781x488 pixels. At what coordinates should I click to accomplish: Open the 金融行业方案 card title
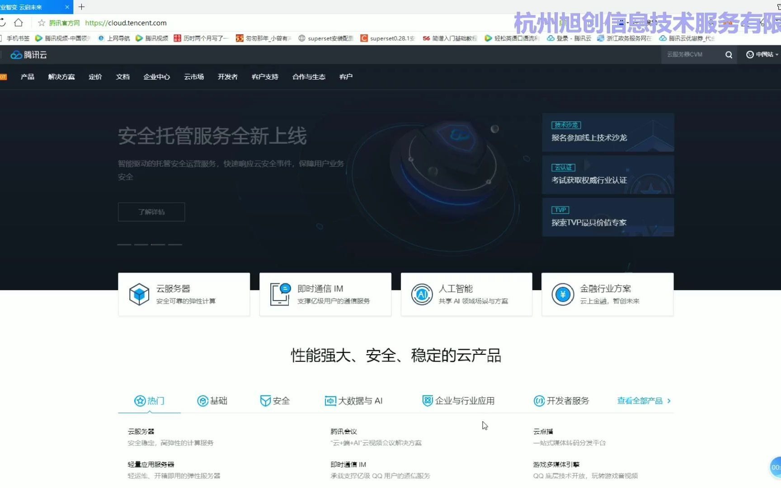[x=606, y=289]
